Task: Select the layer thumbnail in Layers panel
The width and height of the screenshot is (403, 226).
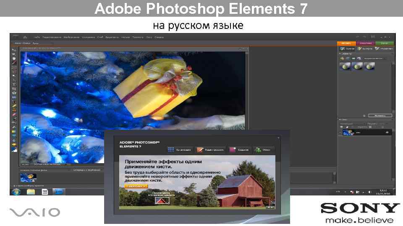Action: 348,132
